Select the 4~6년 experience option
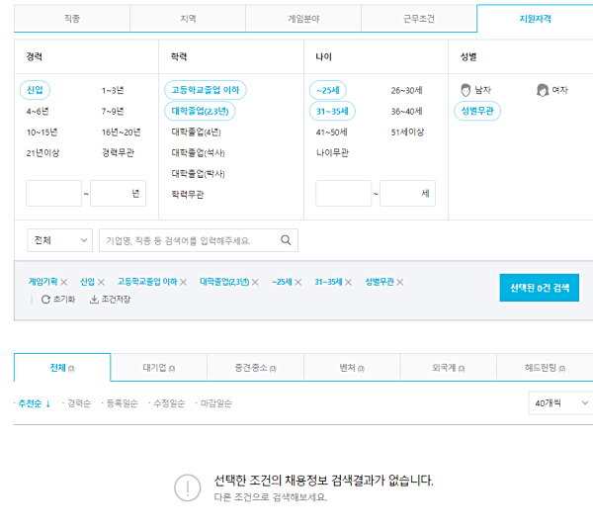Viewport: 593px width, 529px height. coord(38,112)
